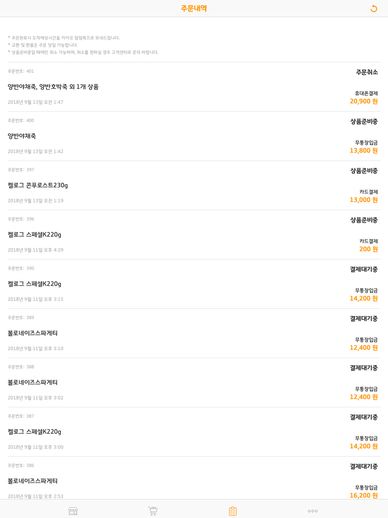Viewport: 388px width, 518px height.
Task: Tap the 주문내역 page title
Action: pyautogui.click(x=194, y=9)
